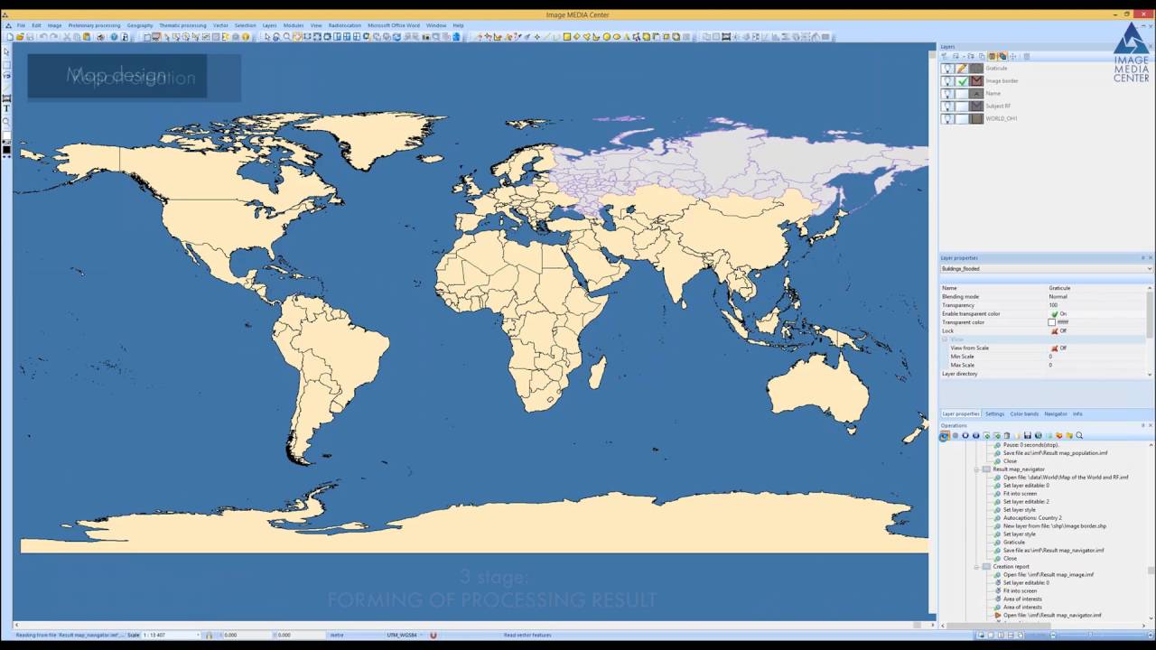Select 'Save file as' Result map_population.imf row
Screen dimensions: 1156x650
1055,453
